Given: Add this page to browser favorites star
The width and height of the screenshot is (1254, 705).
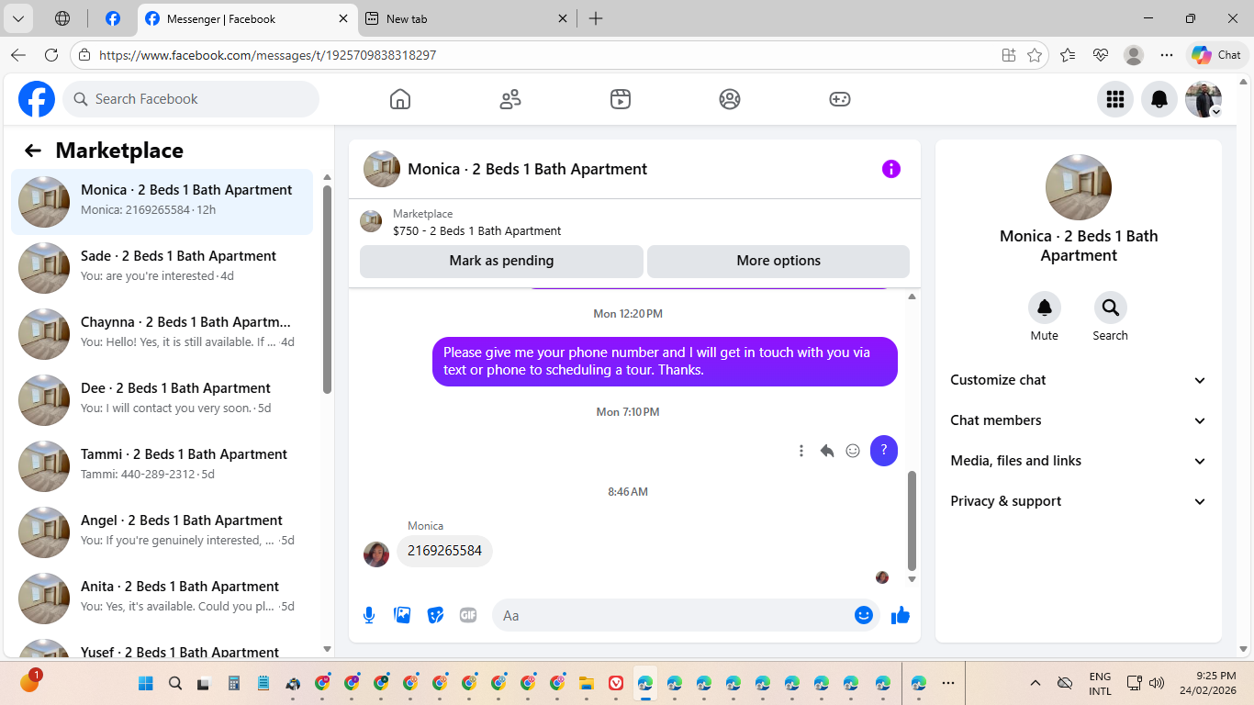Looking at the screenshot, I should (1035, 55).
